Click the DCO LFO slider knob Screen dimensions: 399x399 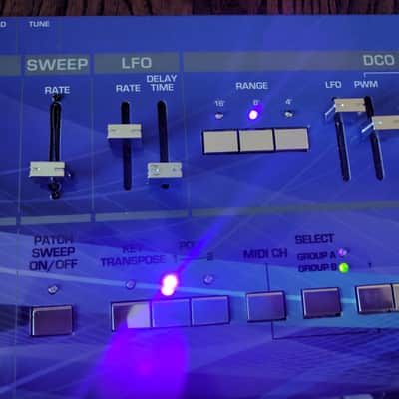click(349, 105)
